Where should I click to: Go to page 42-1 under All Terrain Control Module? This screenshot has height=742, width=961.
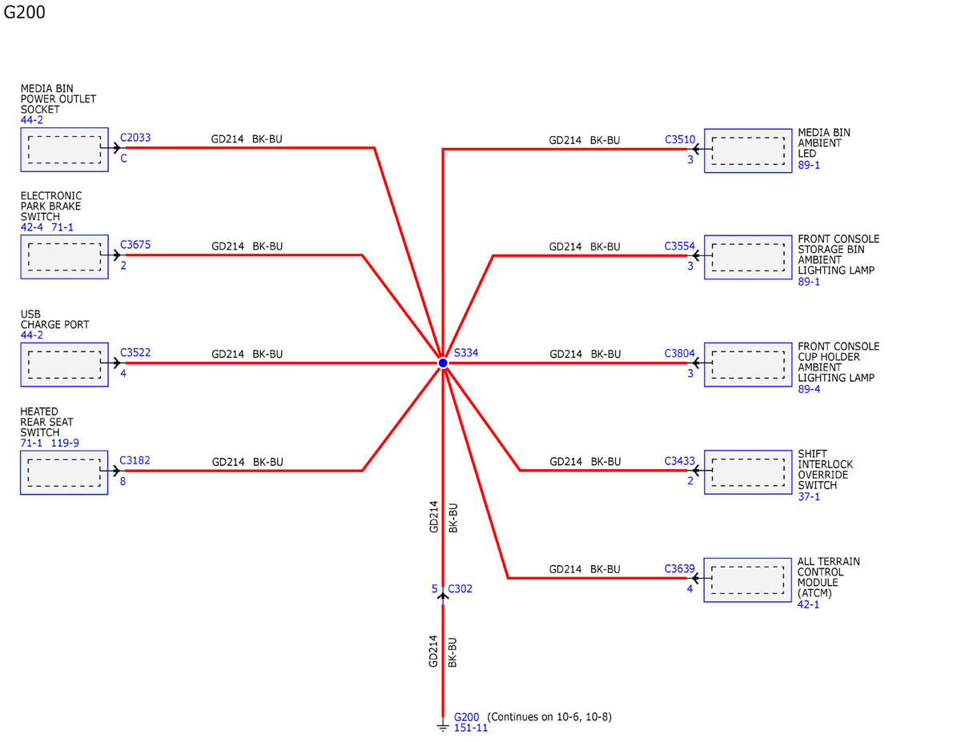tap(810, 604)
